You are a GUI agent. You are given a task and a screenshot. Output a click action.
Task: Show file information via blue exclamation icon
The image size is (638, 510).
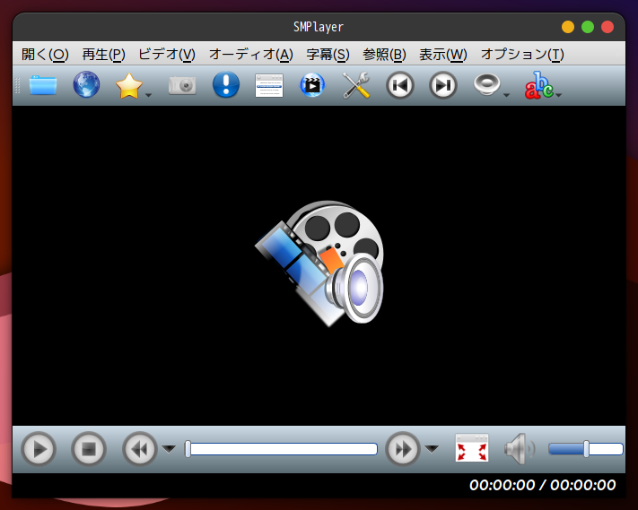click(226, 84)
